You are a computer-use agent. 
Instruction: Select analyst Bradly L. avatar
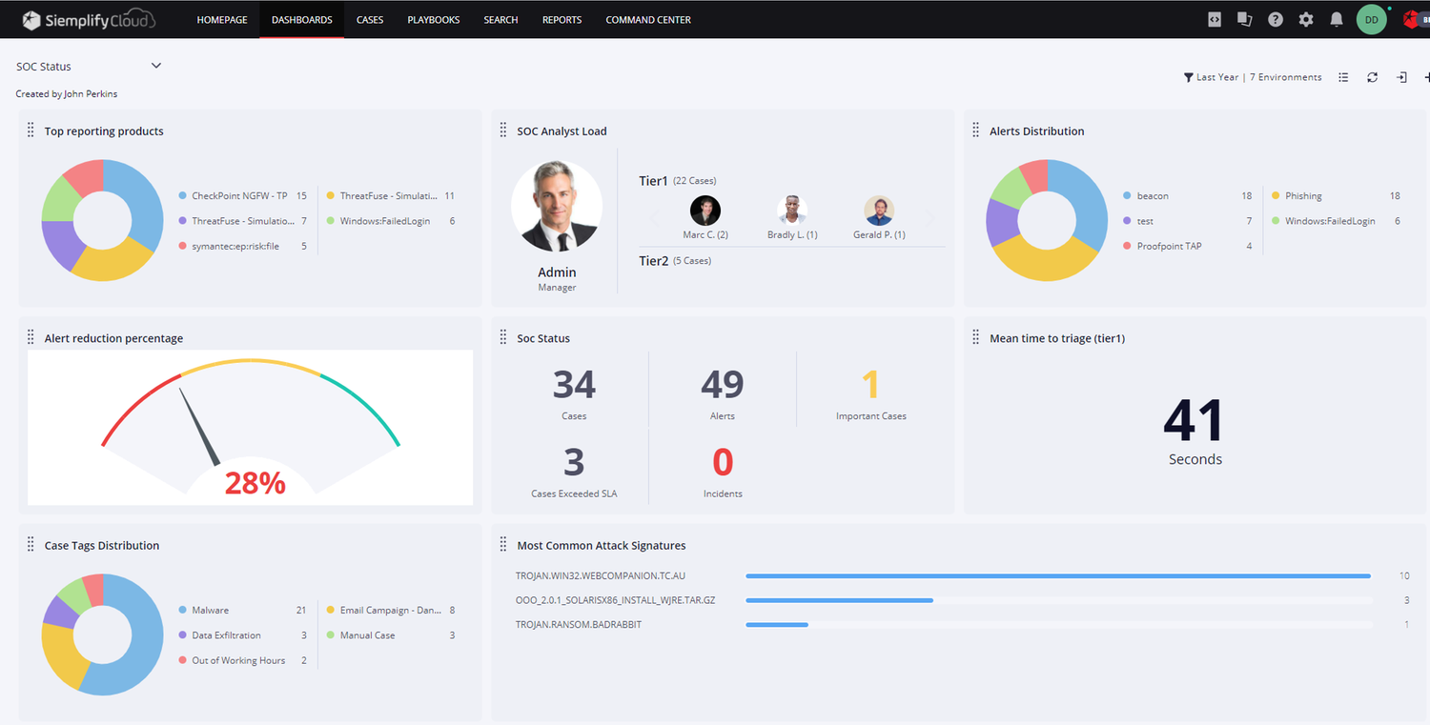click(x=791, y=211)
